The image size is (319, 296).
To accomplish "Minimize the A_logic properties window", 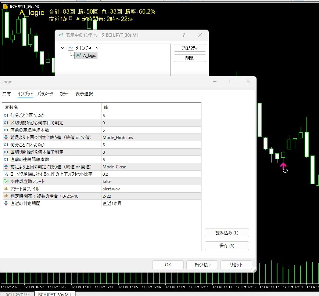I will pos(215,82).
